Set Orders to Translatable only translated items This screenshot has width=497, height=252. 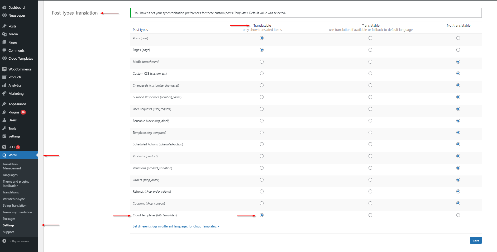[262, 180]
